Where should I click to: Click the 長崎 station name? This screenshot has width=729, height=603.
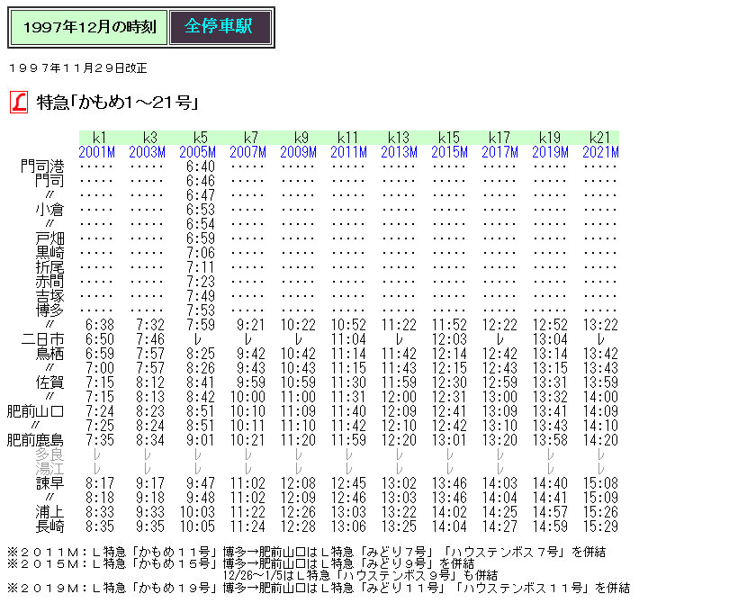pyautogui.click(x=49, y=526)
